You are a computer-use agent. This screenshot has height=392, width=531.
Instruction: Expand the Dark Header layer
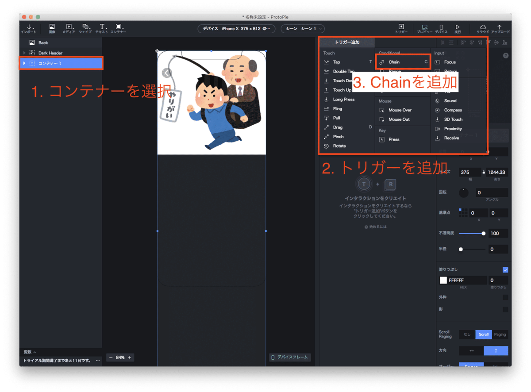coord(24,53)
